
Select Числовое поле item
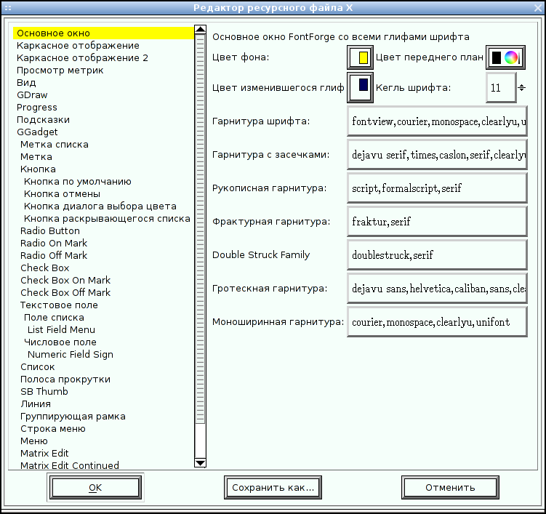tap(60, 342)
